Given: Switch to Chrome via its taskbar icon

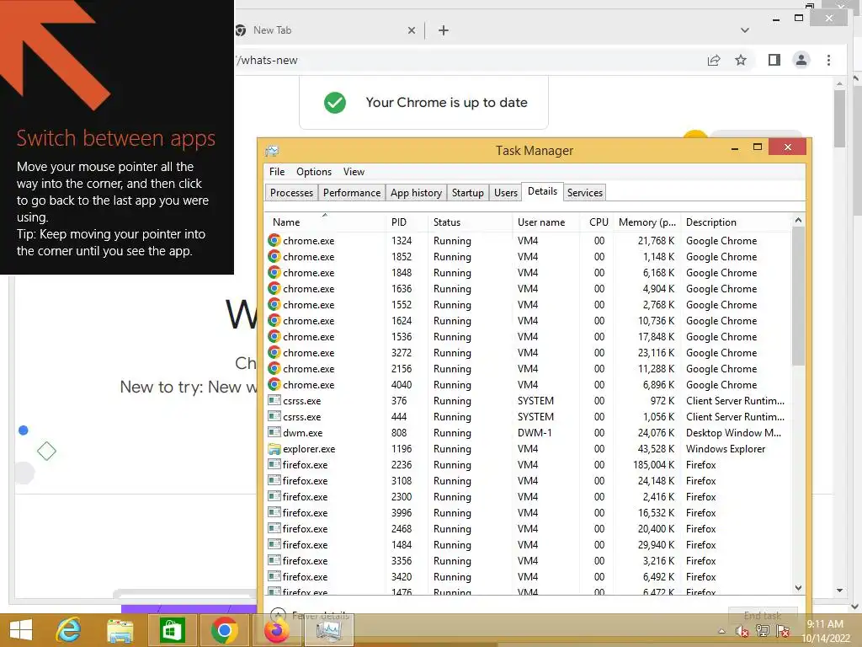Looking at the screenshot, I should click(224, 630).
